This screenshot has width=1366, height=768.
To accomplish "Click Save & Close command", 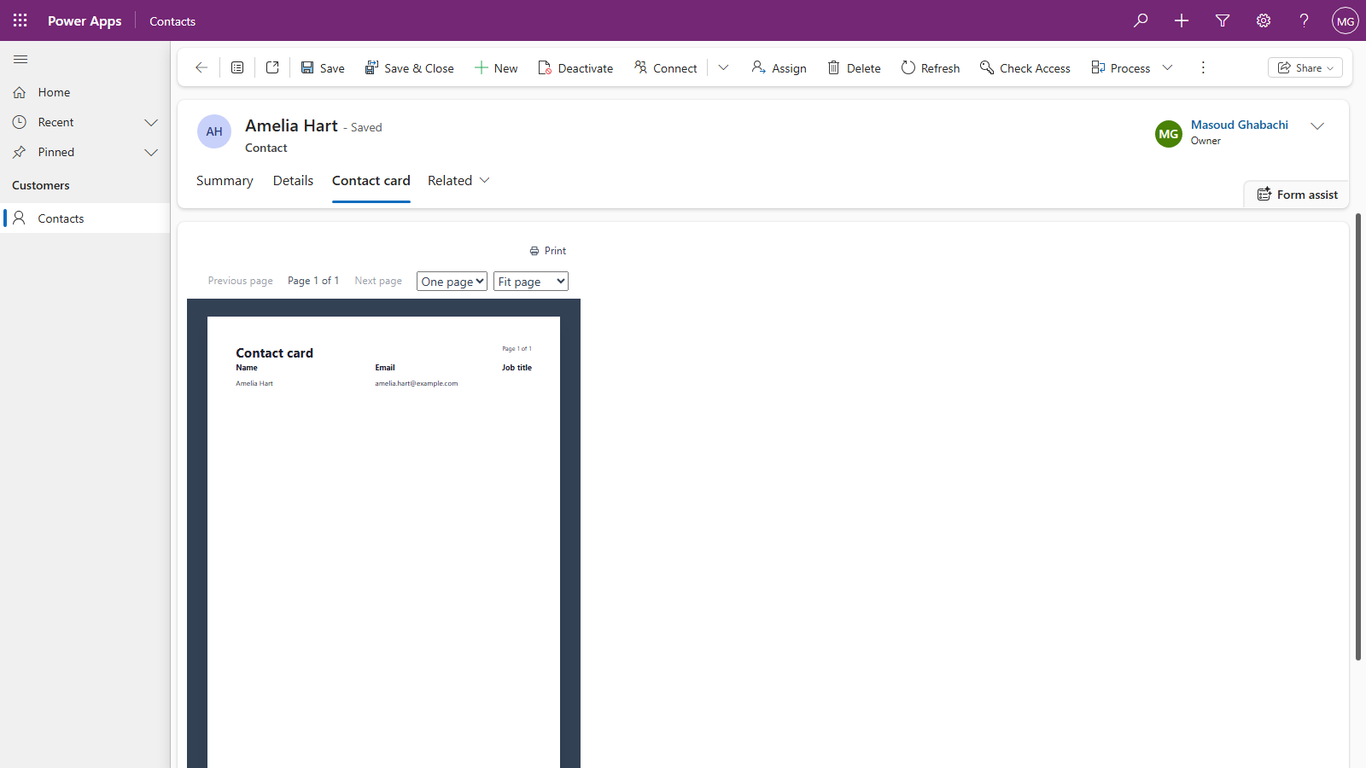I will pos(409,68).
